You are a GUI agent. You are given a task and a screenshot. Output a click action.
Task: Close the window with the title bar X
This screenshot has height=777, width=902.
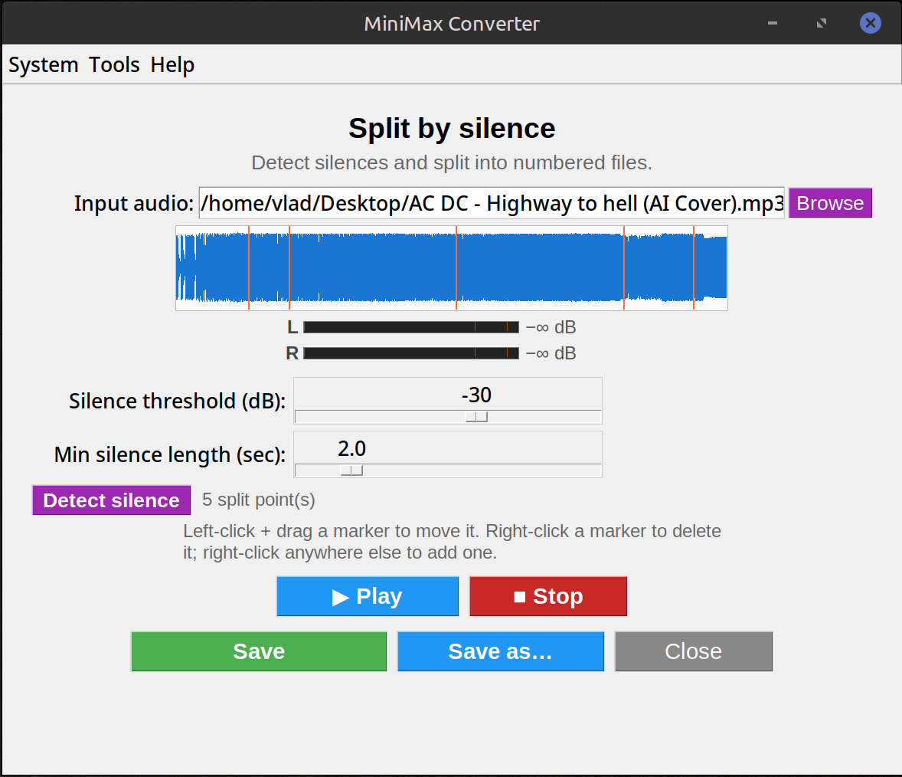tap(871, 23)
